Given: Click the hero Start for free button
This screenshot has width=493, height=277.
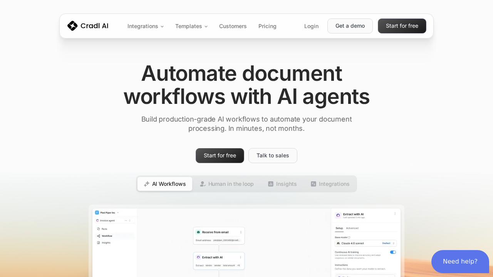Looking at the screenshot, I should [220, 155].
